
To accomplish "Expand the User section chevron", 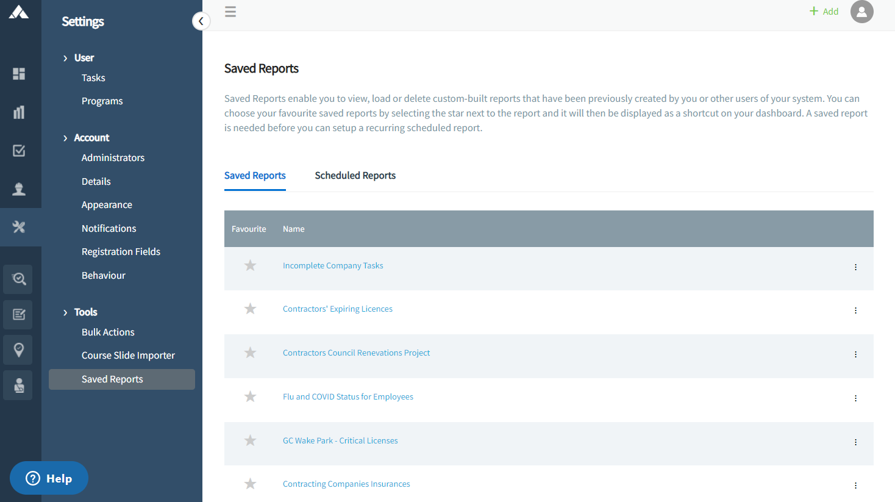I will coord(65,58).
